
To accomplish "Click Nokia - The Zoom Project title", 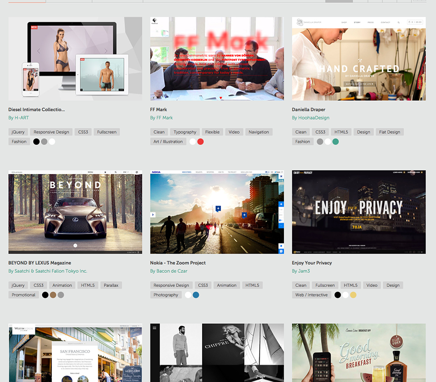I will (x=178, y=263).
